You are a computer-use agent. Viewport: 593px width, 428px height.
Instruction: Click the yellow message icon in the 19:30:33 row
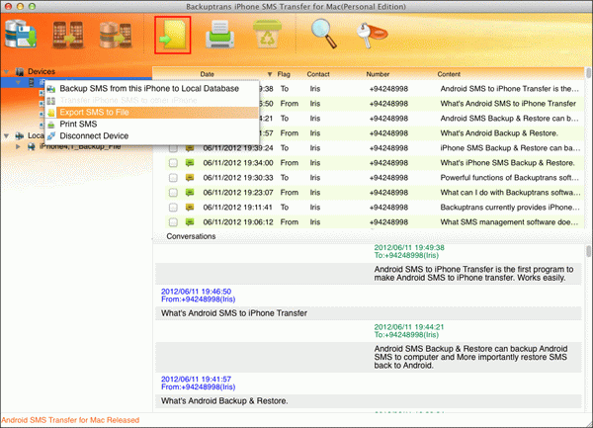[x=190, y=178]
